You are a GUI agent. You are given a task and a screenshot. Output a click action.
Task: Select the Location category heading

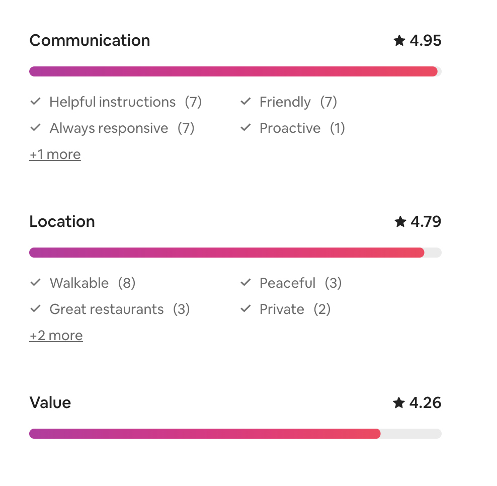(x=62, y=221)
